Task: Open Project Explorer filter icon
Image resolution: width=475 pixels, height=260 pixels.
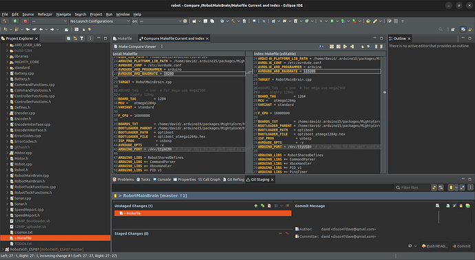Action: click(x=82, y=39)
